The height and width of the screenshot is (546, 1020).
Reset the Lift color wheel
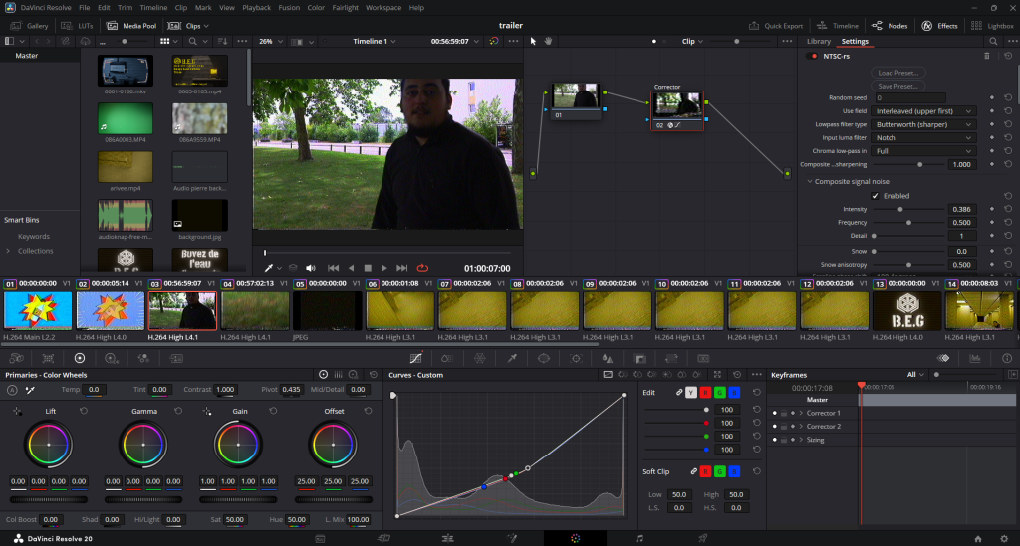84,411
